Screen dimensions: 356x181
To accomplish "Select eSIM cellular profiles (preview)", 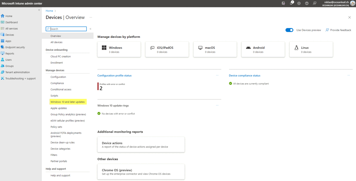I will (x=68, y=121).
